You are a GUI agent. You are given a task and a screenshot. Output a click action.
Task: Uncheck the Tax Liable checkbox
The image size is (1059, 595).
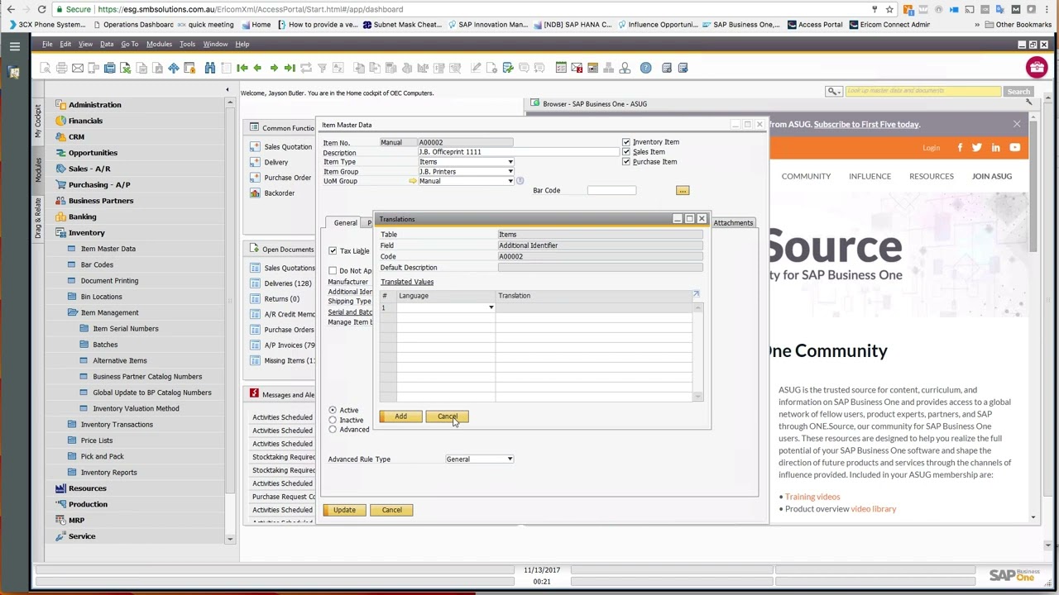(x=333, y=250)
